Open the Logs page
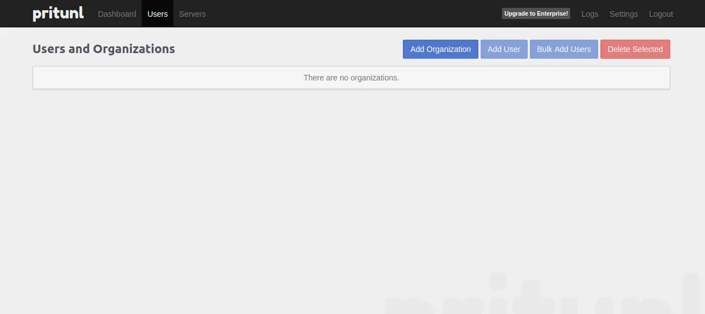The width and height of the screenshot is (705, 314). [590, 14]
